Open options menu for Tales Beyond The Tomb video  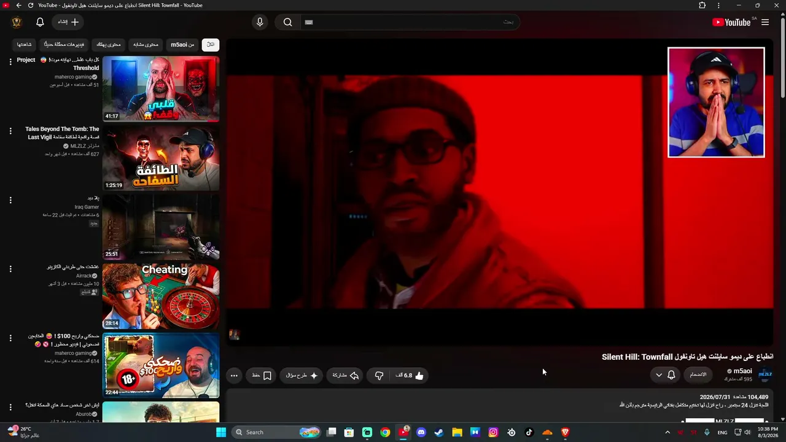point(10,131)
